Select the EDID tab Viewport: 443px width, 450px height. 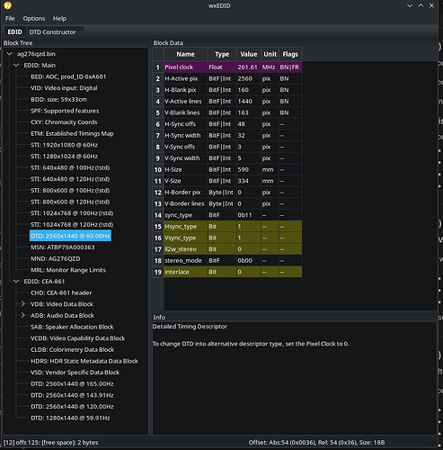(x=14, y=32)
